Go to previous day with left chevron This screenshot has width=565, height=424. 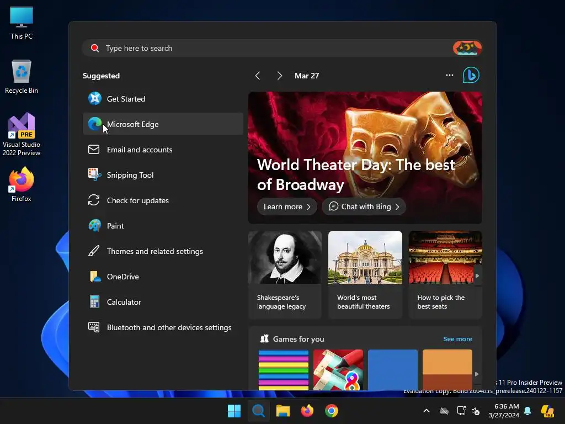[258, 76]
